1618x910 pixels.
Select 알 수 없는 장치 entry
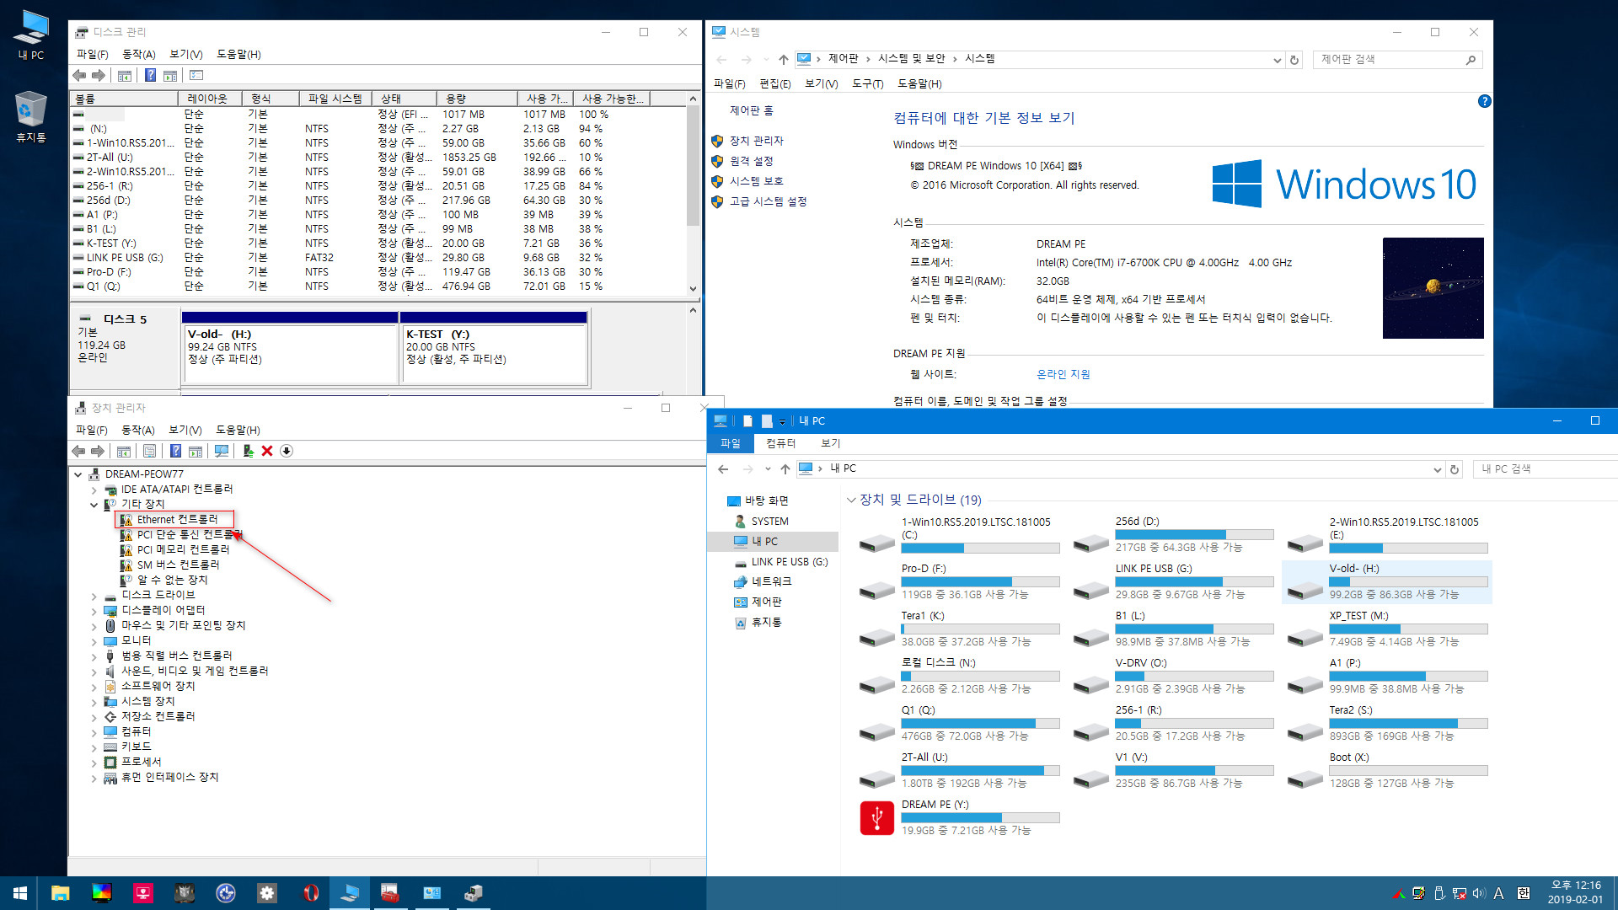pyautogui.click(x=172, y=581)
